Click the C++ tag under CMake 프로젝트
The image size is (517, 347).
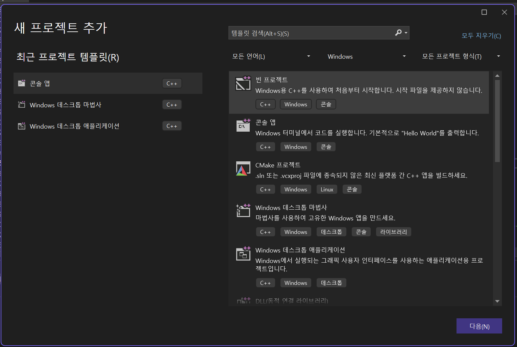265,189
